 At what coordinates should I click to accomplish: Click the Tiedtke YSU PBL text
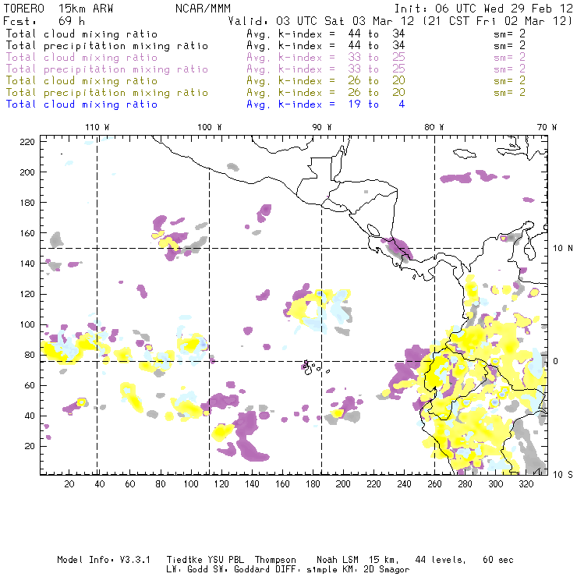(x=205, y=560)
